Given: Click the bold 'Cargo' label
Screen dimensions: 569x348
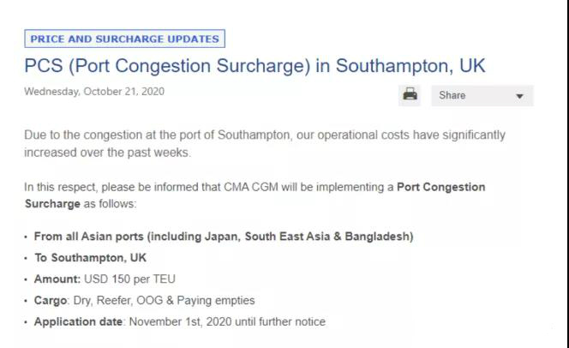Looking at the screenshot, I should [x=51, y=301].
